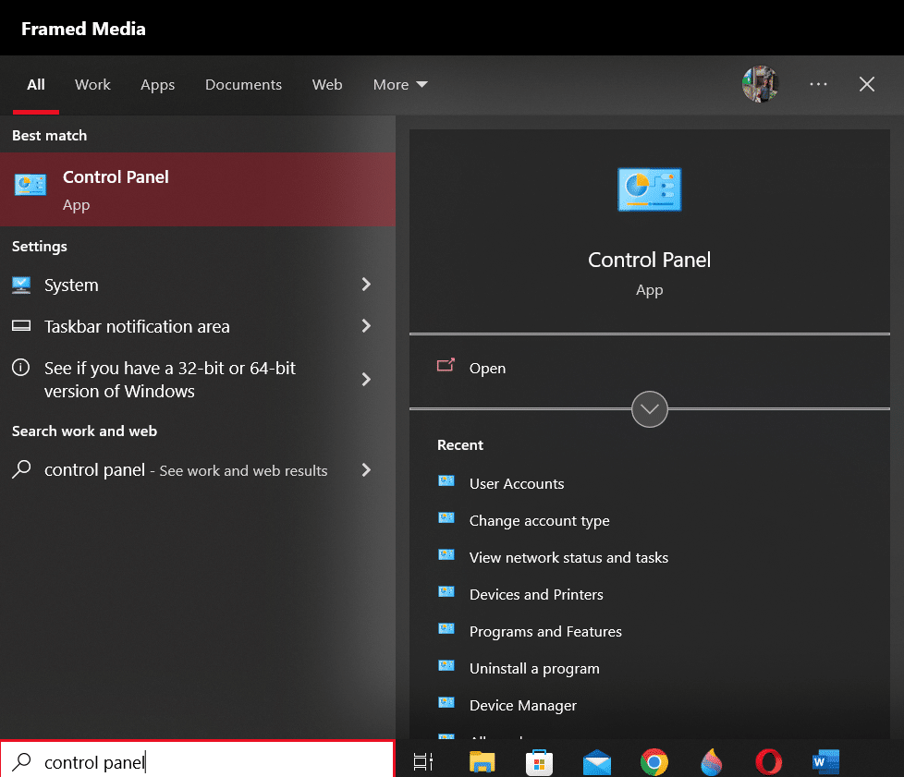Expand the control panel web results arrow
This screenshot has height=777, width=904.
point(365,469)
